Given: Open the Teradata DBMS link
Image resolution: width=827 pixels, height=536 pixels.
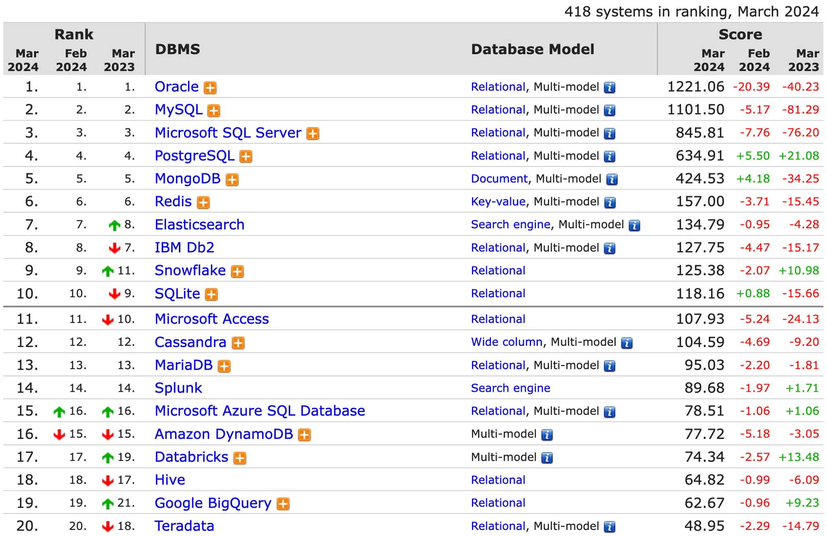Looking at the screenshot, I should [184, 526].
